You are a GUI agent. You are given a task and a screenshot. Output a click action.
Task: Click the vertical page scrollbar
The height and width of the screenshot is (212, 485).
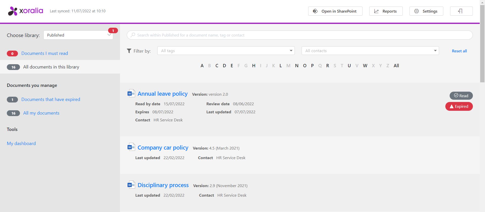[482, 43]
